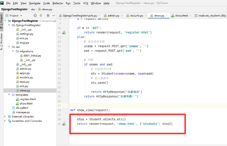Image resolution: width=227 pixels, height=146 pixels.
Task: Collapse the inner DjangoTestRegister folder
Action: (x=9, y=25)
